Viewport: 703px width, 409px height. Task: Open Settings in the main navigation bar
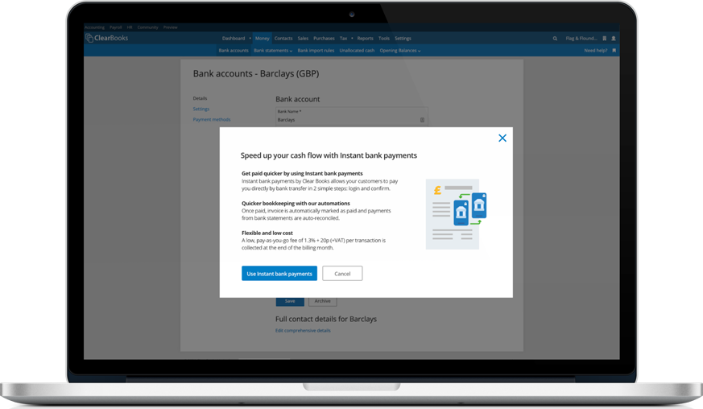coord(403,39)
